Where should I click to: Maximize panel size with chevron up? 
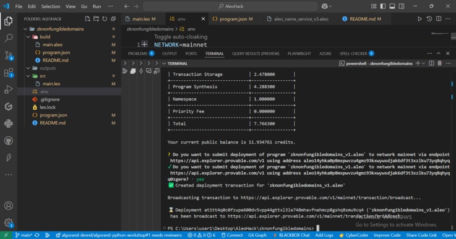pos(438,54)
